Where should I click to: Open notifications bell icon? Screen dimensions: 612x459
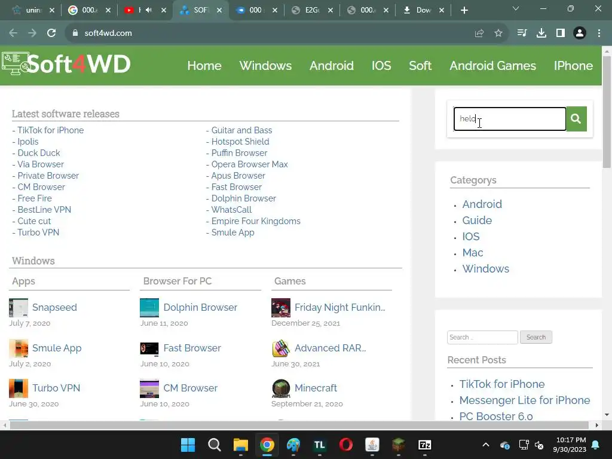pos(596,445)
